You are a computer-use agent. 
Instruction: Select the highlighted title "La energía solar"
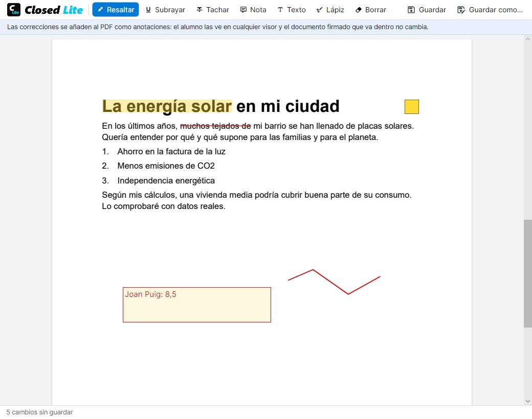tap(167, 106)
